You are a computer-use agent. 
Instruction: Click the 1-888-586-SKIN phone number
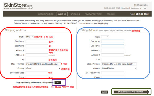point(112,8)
